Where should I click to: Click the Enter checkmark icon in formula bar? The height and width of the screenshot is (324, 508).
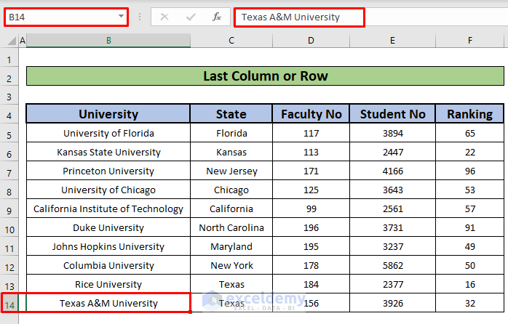pos(191,17)
